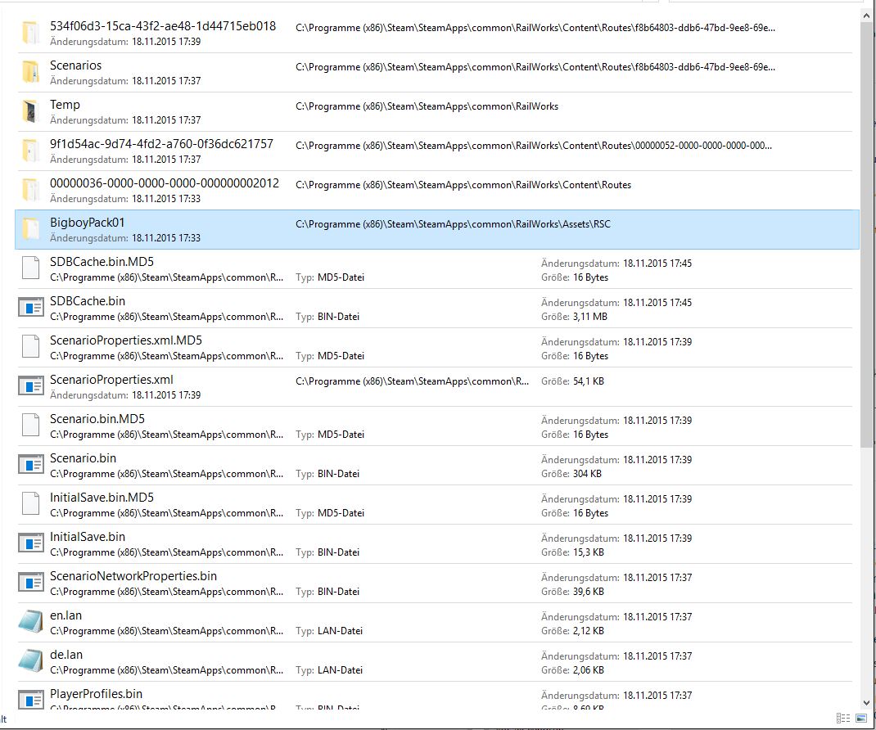
Task: Select file name SDBCache.bin.MD5
Action: pos(102,261)
